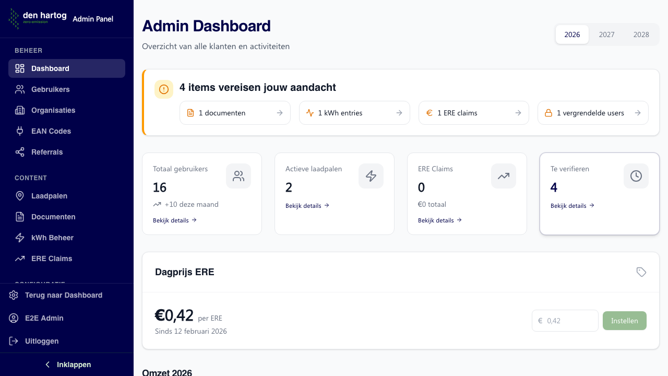668x376 pixels.
Task: Click Bekijk details under Totaal gebruikers
Action: click(174, 220)
